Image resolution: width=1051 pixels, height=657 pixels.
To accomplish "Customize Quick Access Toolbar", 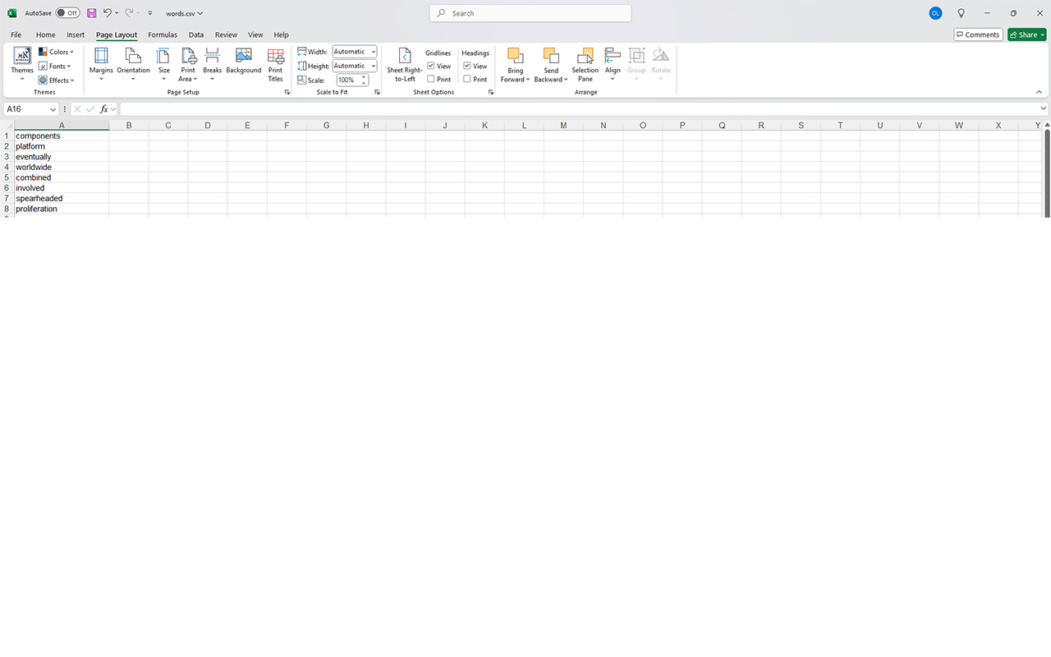I will 150,13.
